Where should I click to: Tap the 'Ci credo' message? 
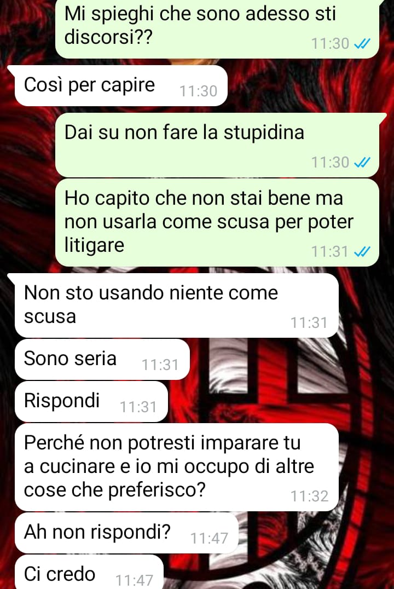89,573
